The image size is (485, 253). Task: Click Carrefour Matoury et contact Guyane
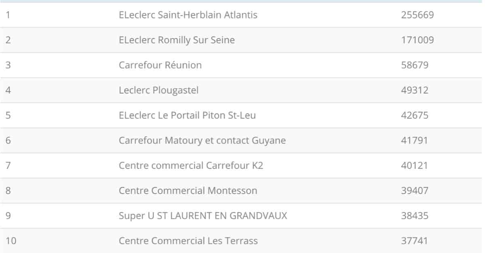point(202,141)
